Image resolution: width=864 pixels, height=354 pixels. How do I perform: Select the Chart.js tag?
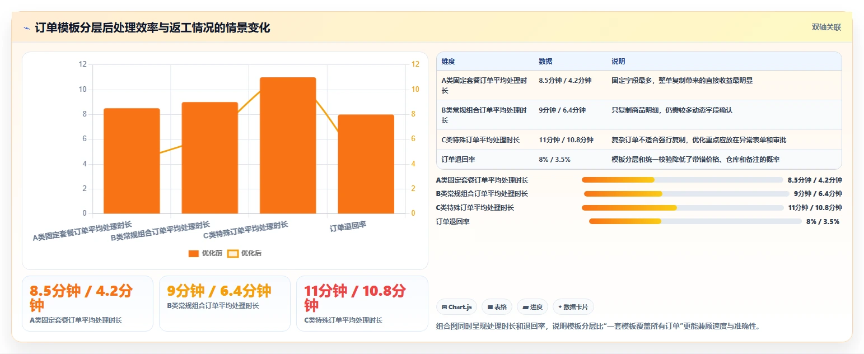(x=457, y=307)
